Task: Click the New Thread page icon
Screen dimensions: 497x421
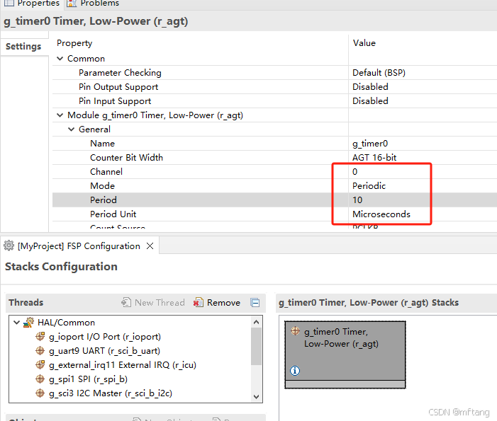Action: click(x=126, y=302)
